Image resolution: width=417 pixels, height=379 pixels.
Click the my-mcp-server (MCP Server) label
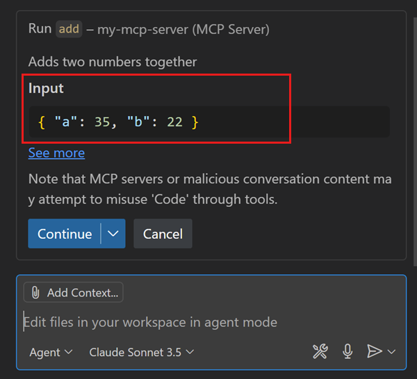183,29
